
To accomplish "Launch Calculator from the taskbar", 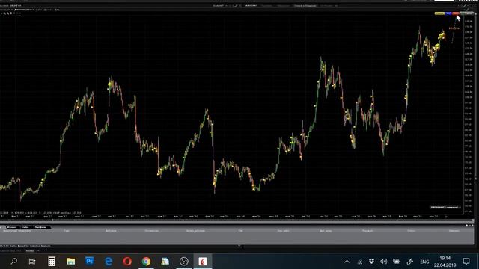I will (x=52, y=262).
